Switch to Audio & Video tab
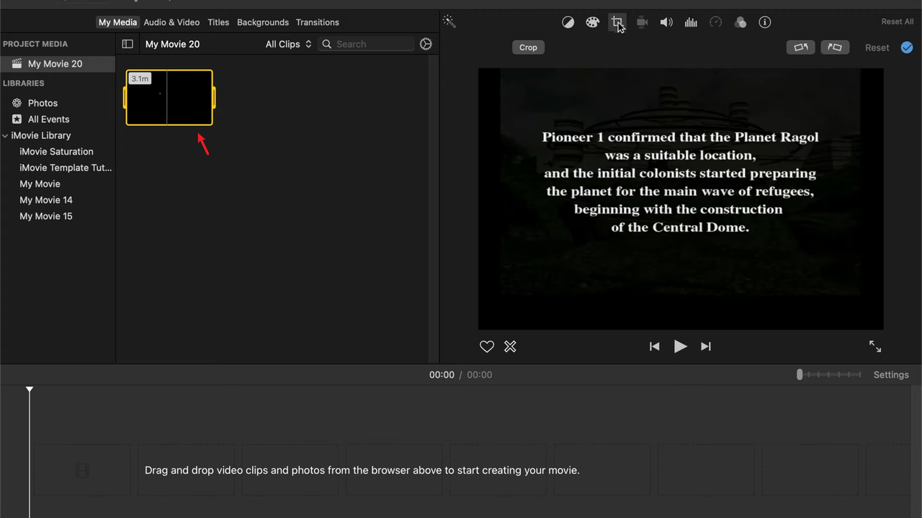 pos(171,22)
